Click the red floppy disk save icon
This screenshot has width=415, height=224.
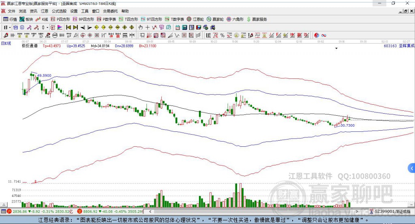199,27
